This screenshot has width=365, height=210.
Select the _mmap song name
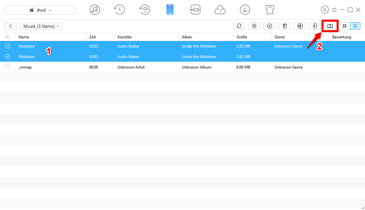[x=25, y=67]
